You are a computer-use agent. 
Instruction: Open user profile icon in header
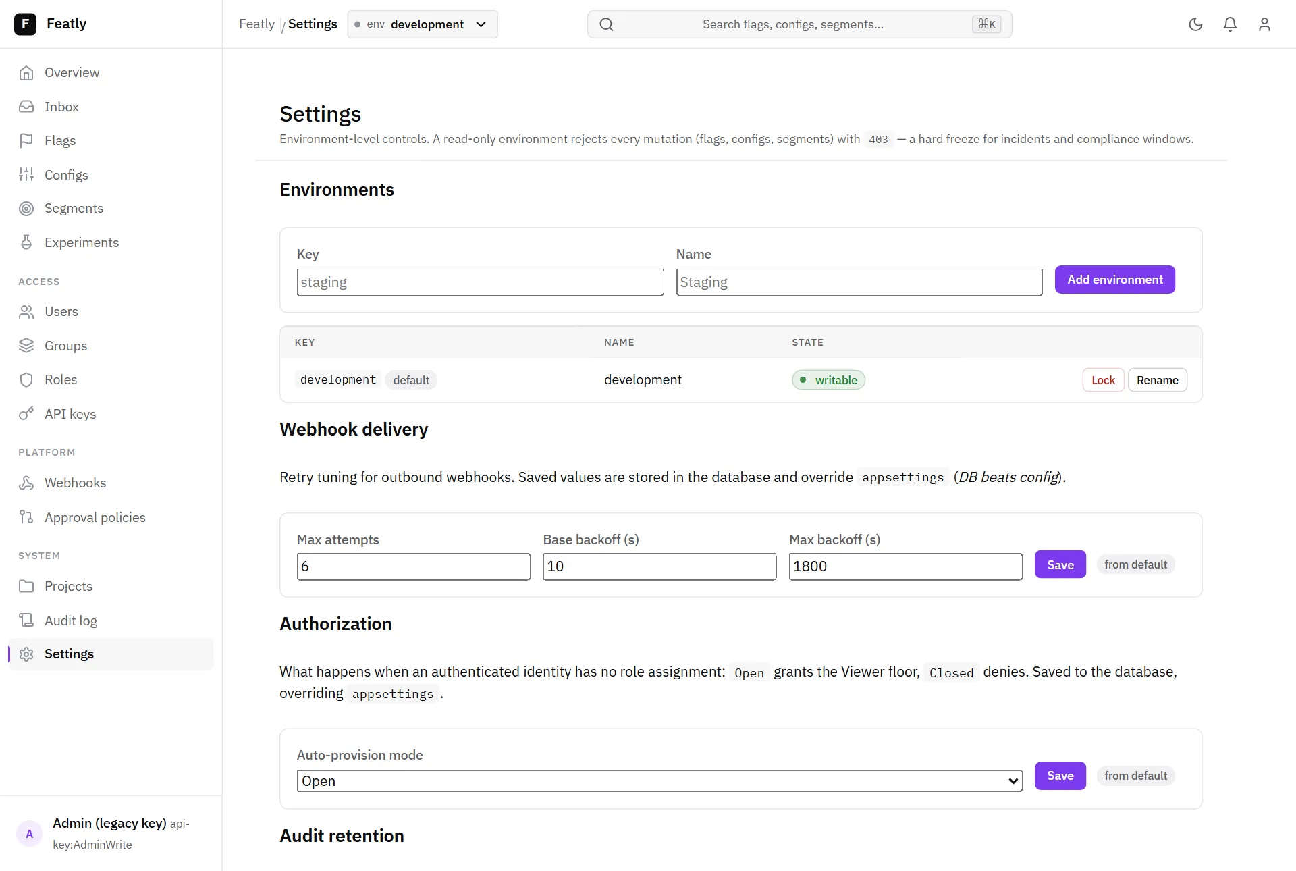tap(1264, 24)
